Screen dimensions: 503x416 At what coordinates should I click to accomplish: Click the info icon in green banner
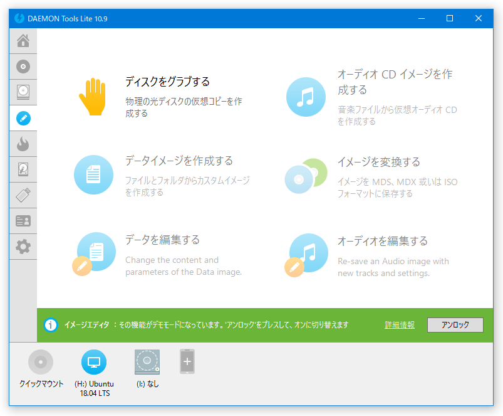click(x=50, y=325)
